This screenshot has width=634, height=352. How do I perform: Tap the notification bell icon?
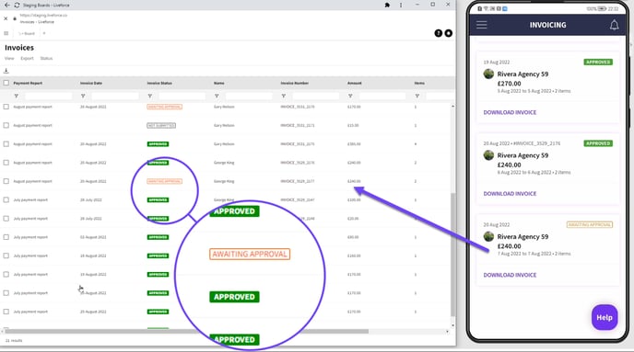614,25
